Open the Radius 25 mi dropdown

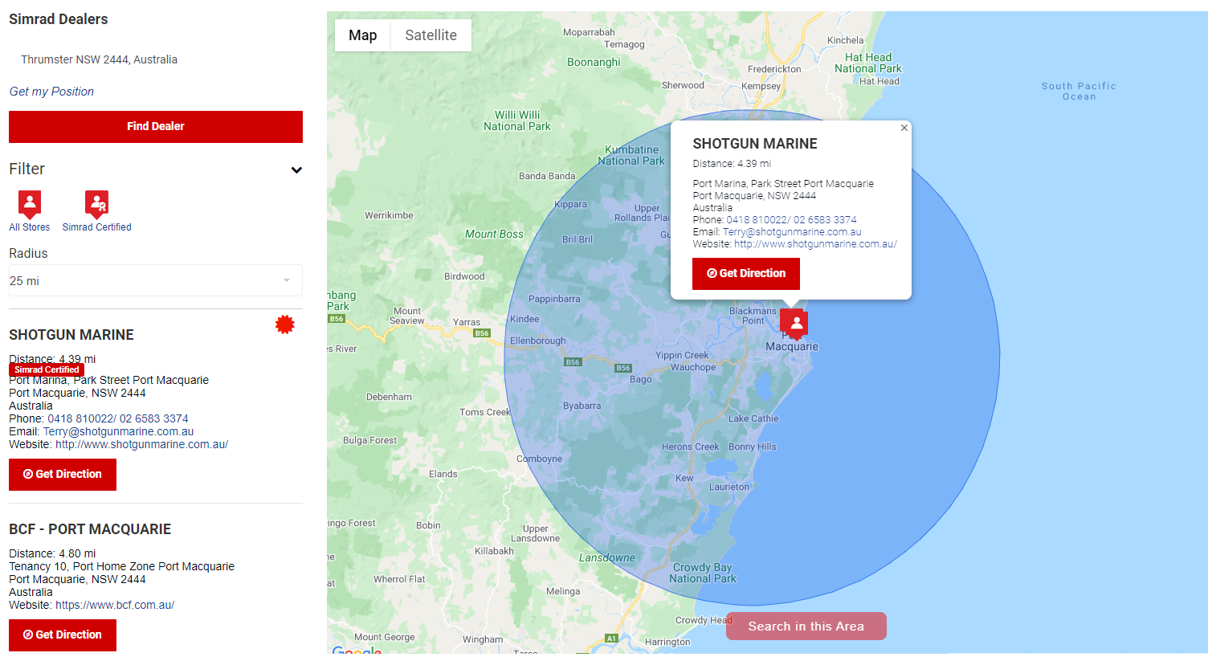[x=155, y=281]
